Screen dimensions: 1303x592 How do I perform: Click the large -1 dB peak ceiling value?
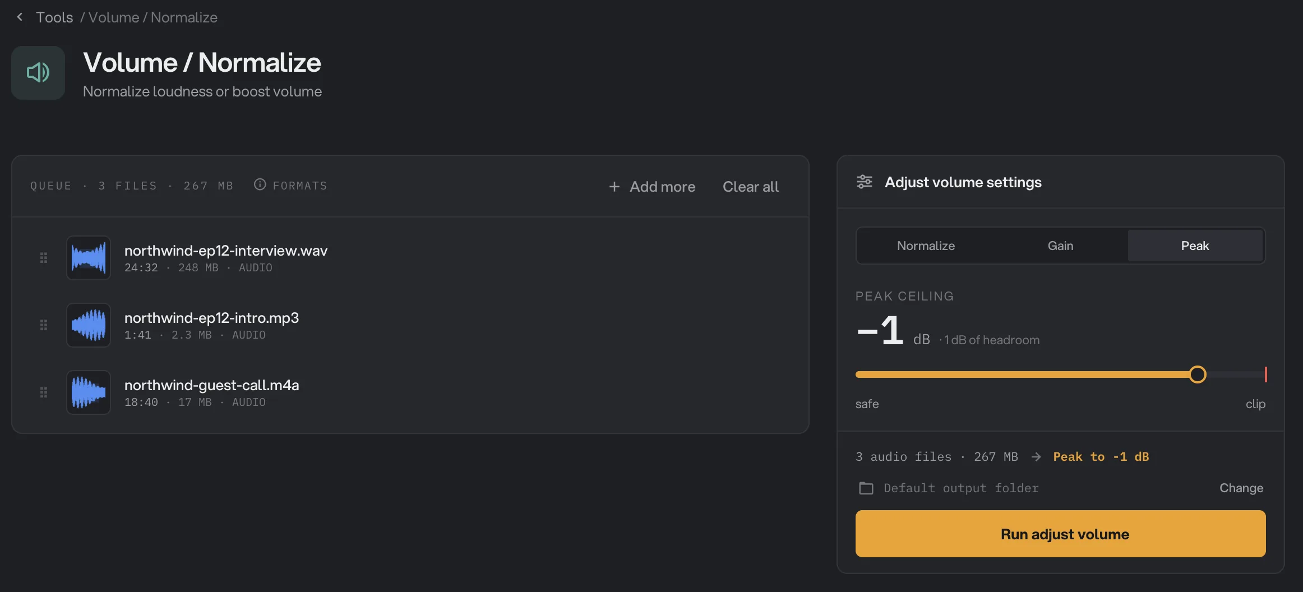pos(880,330)
